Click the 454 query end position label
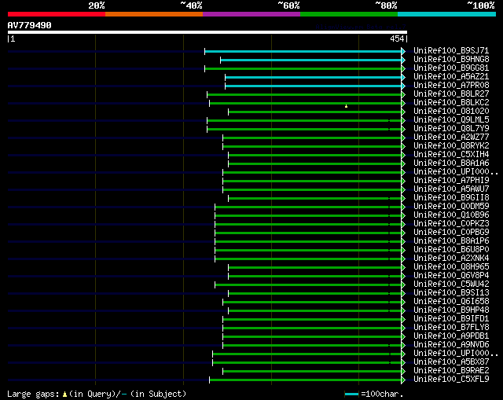The width and height of the screenshot is (503, 400). (397, 39)
